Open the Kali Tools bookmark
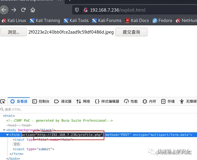The width and height of the screenshot is (197, 160). (76, 21)
